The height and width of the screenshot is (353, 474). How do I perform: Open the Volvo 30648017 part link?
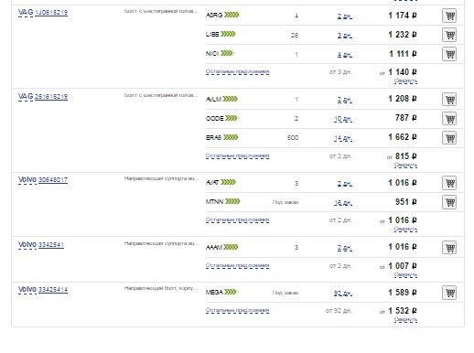[x=53, y=180]
